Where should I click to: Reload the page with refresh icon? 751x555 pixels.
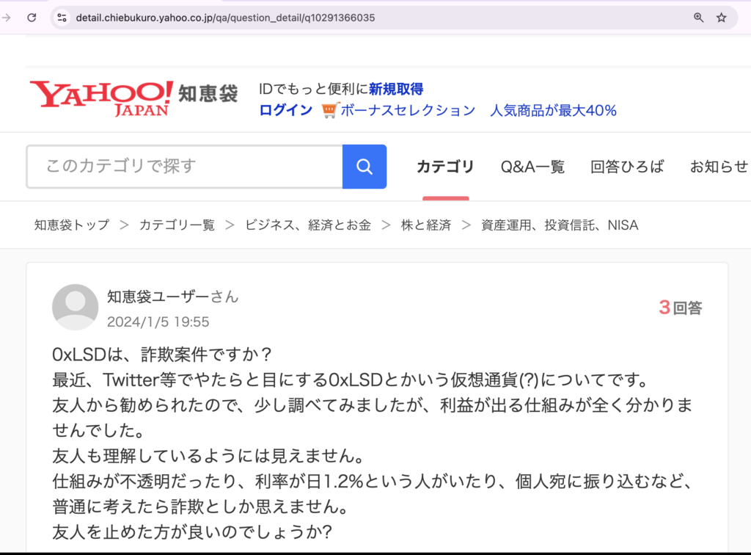pos(32,18)
